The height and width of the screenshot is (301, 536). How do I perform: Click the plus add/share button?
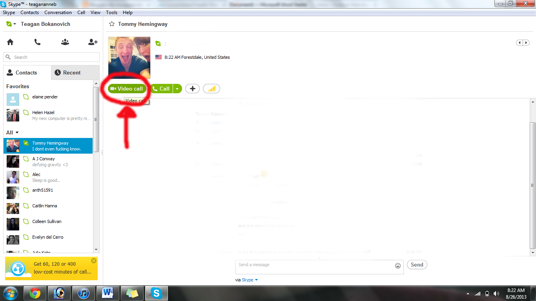[192, 89]
